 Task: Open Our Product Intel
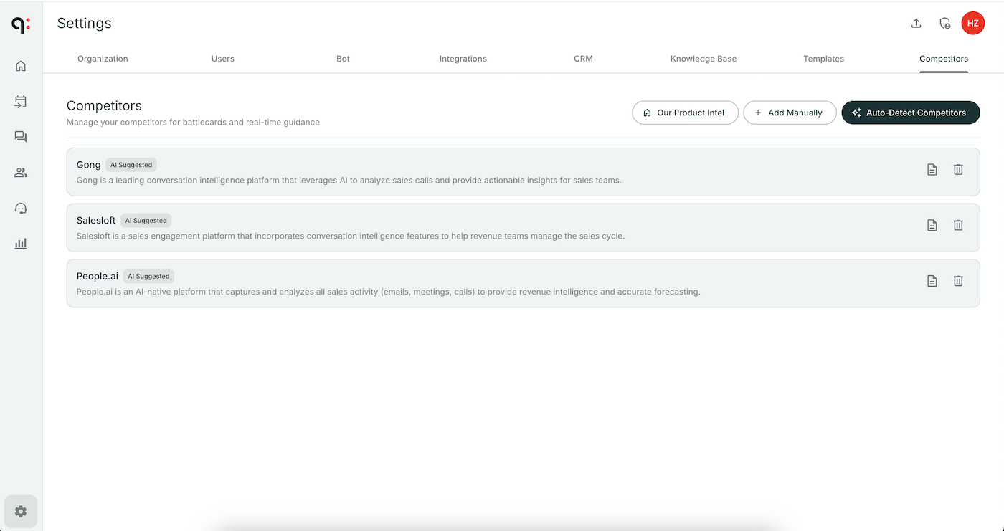click(685, 113)
